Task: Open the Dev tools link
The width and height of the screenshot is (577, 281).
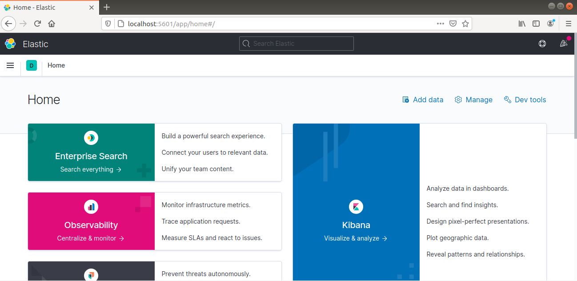Action: click(525, 100)
